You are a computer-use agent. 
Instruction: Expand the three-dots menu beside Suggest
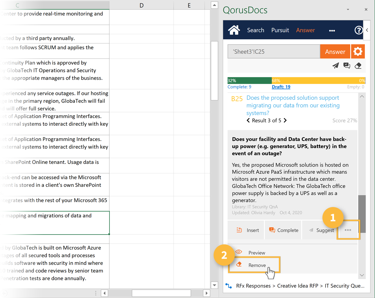(348, 230)
